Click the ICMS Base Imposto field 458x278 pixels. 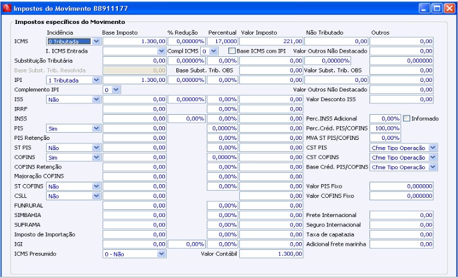point(135,41)
